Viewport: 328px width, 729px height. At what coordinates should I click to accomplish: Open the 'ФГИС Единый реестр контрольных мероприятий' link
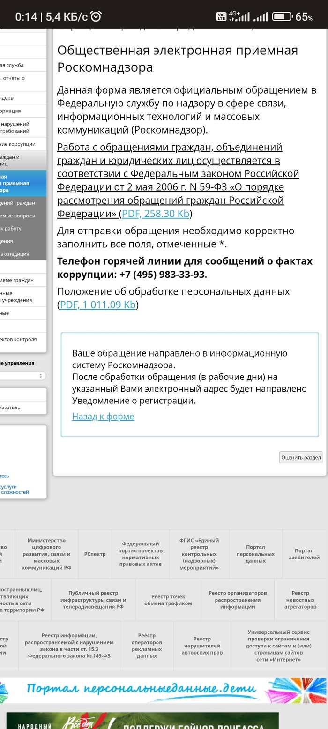click(199, 554)
